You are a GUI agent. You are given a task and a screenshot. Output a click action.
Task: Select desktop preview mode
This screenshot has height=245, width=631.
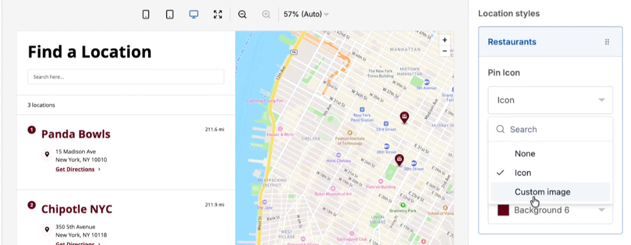[x=194, y=14]
